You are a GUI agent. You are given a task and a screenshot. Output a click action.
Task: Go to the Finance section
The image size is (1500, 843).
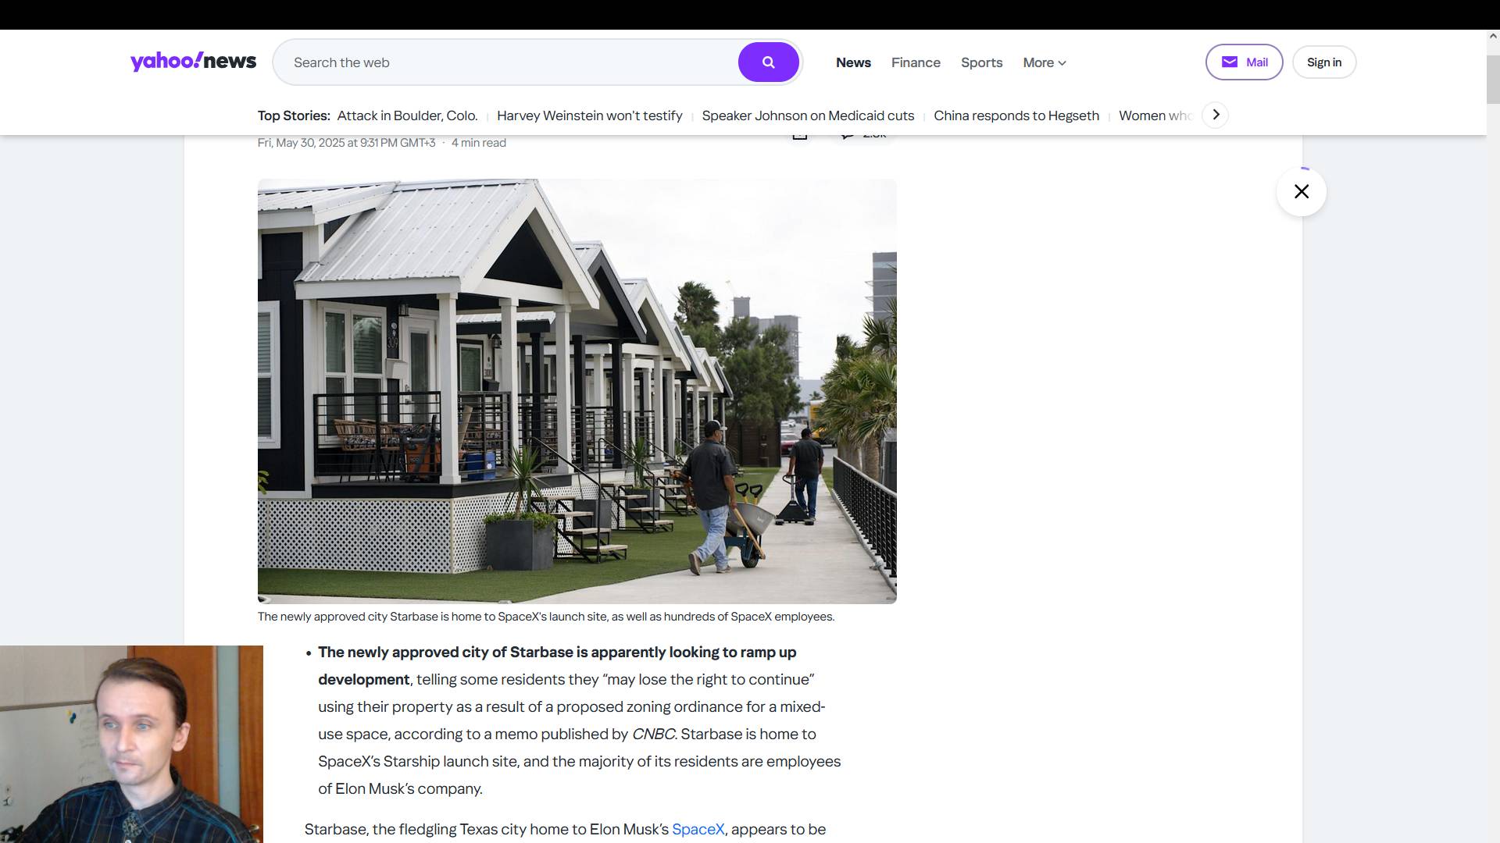pyautogui.click(x=916, y=62)
